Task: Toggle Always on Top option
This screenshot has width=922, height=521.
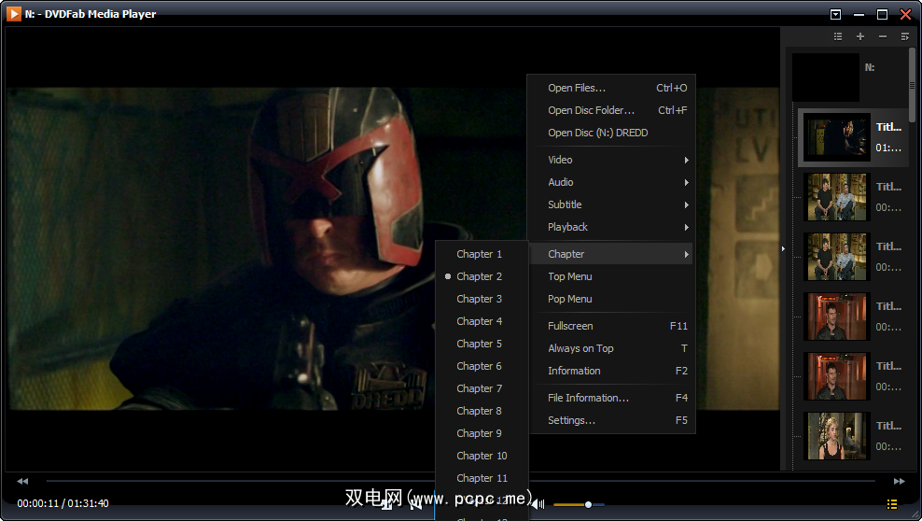Action: pyautogui.click(x=580, y=348)
